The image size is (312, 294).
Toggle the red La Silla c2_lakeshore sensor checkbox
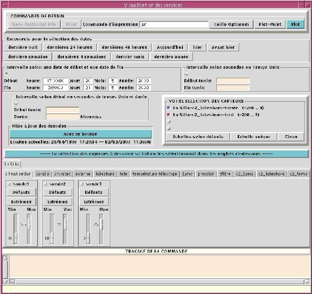(x=169, y=114)
